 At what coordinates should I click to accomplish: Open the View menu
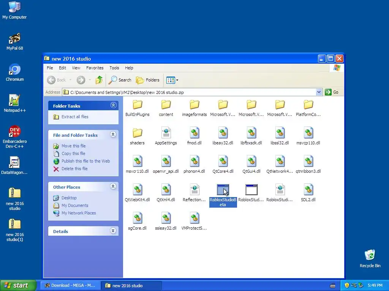(x=76, y=68)
